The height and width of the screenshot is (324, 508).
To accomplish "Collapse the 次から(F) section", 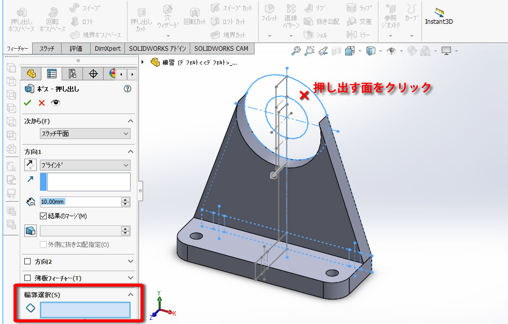I will [130, 121].
